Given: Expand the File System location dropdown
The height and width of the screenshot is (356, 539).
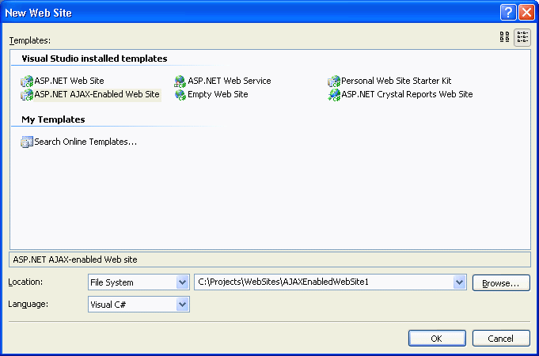Looking at the screenshot, I should [182, 282].
